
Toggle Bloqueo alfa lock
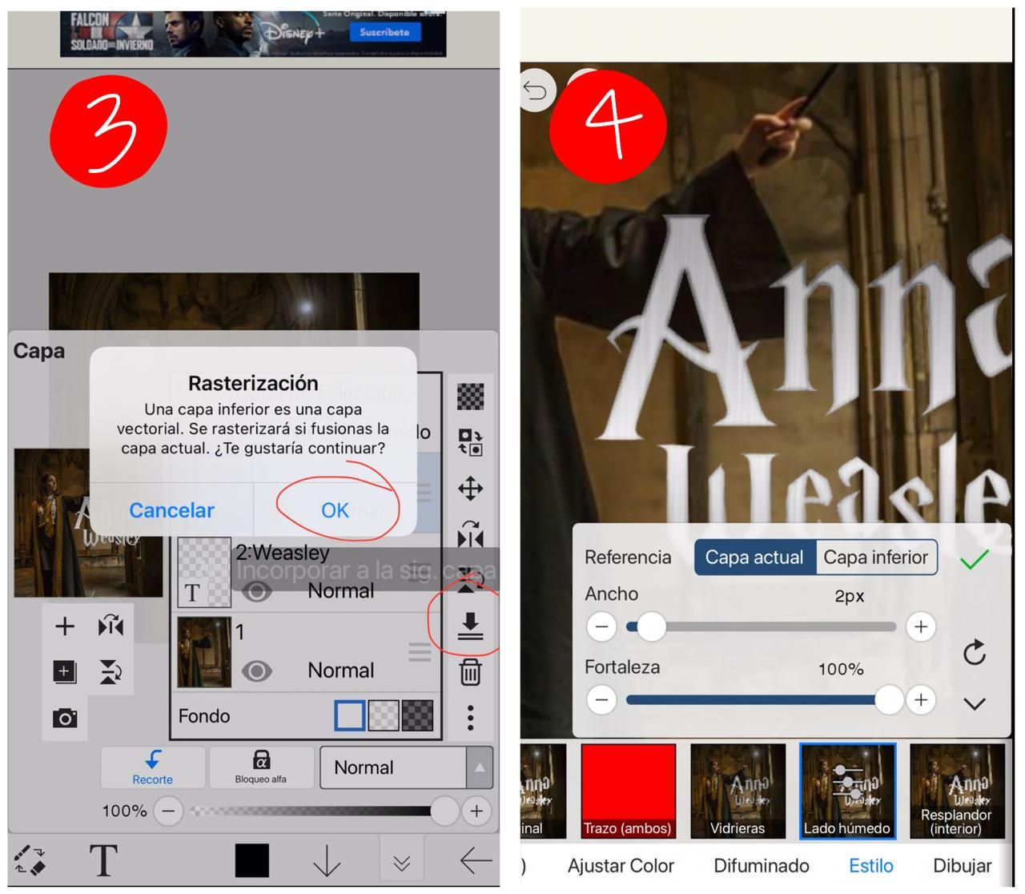coord(260,767)
